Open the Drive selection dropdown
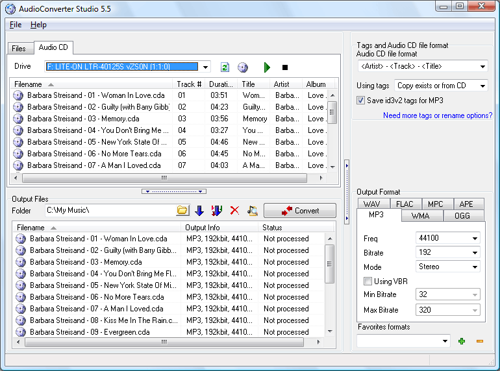Viewport: 500px width, 371px height. coord(206,67)
